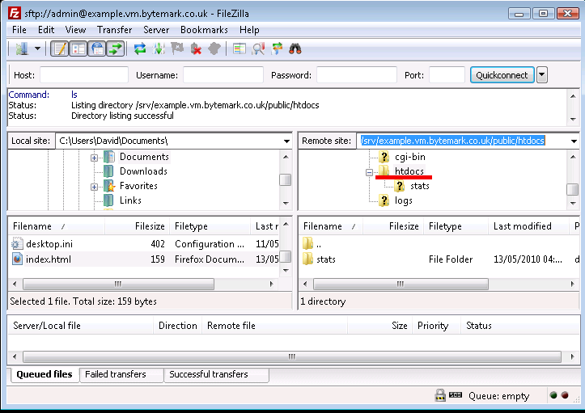
Task: Open the Transfer menu
Action: click(x=114, y=30)
